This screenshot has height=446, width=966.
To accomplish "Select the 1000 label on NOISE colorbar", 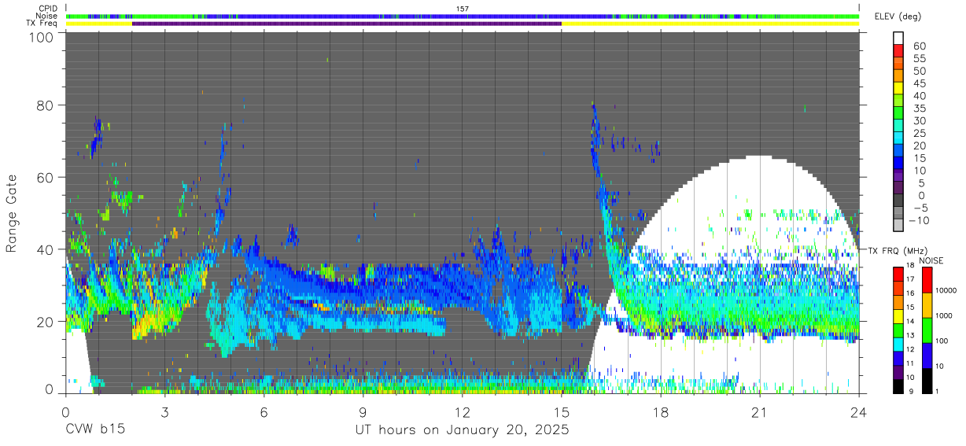I will 946,315.
